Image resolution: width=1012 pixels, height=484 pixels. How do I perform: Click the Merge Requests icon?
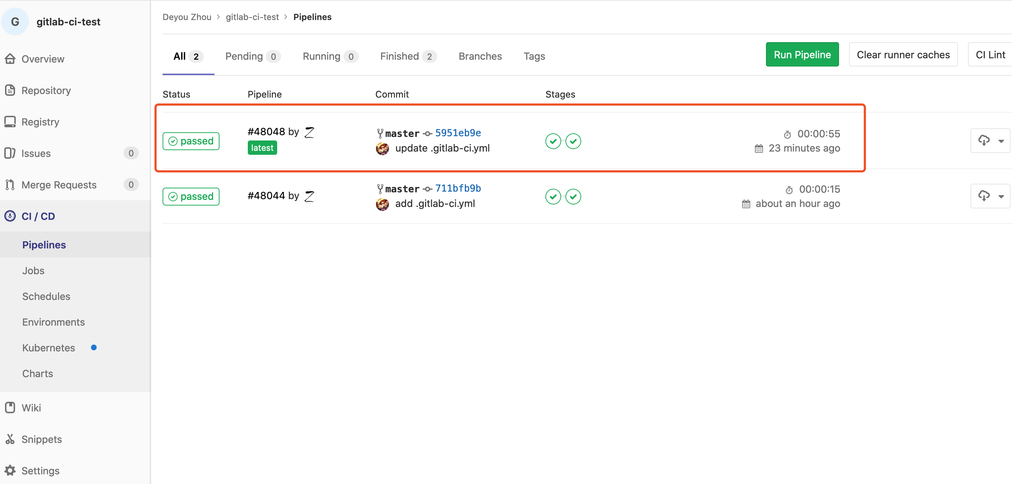pyautogui.click(x=10, y=184)
